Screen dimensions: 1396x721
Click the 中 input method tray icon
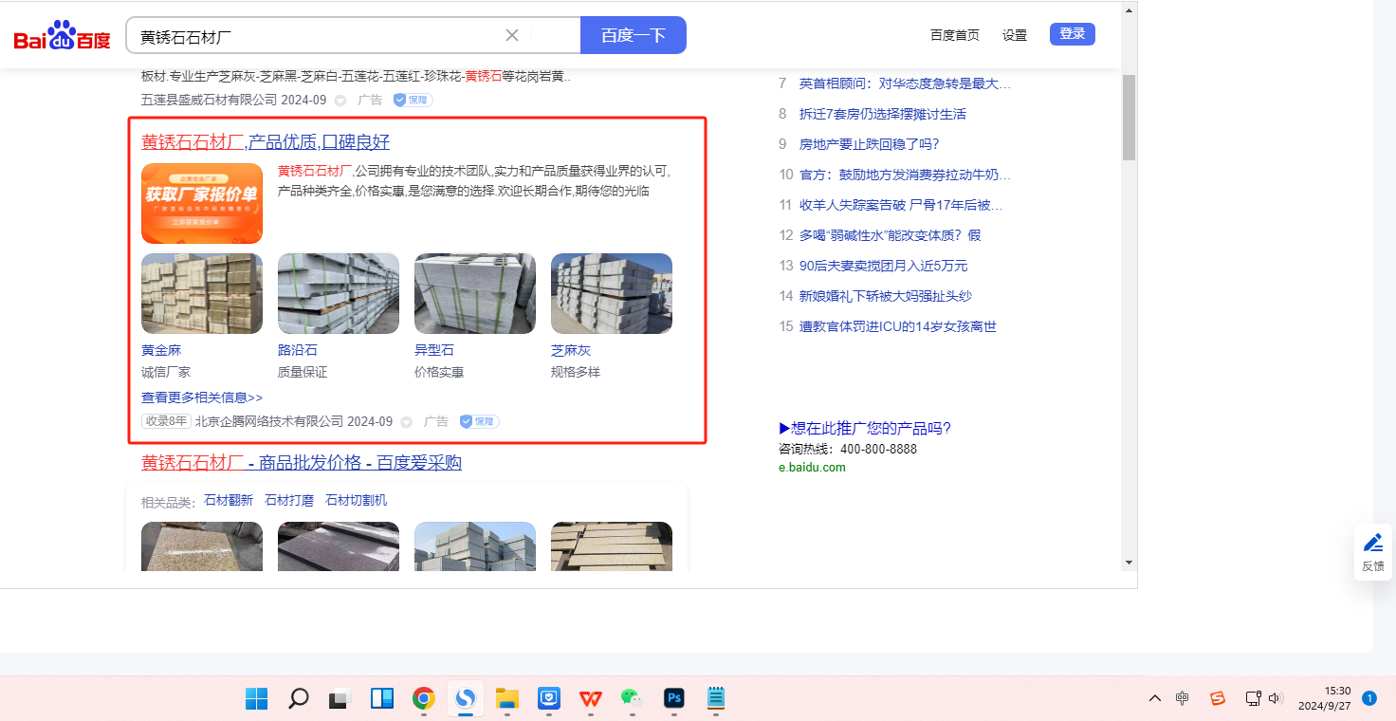1182,698
